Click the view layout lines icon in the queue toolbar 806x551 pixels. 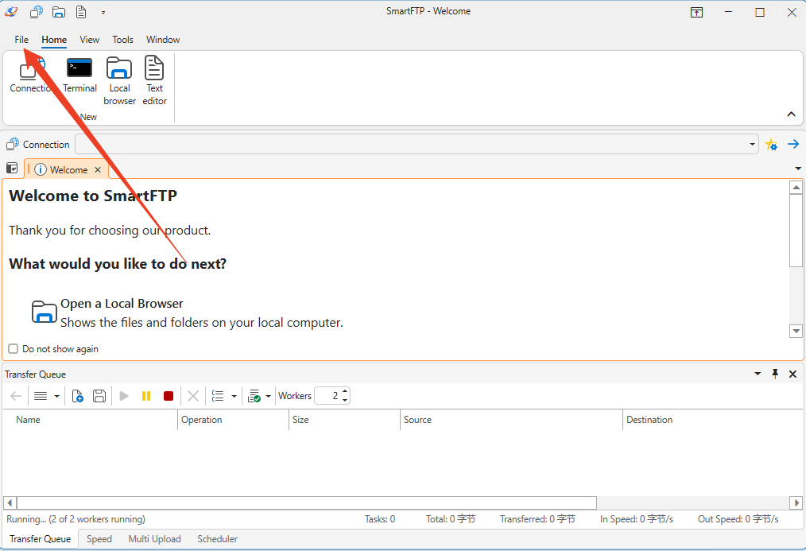click(41, 396)
